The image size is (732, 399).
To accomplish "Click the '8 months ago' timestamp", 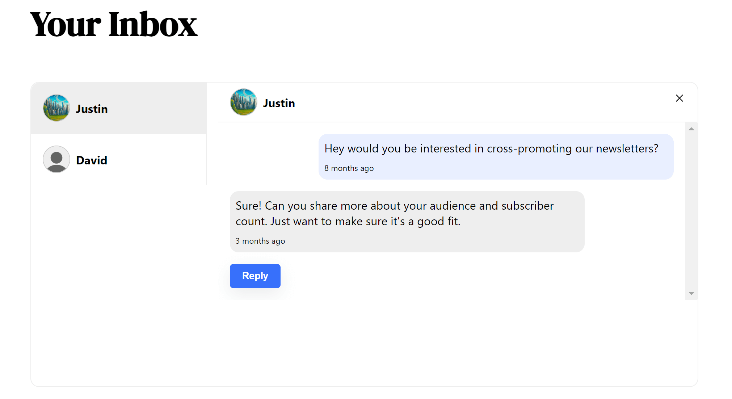I will [349, 168].
